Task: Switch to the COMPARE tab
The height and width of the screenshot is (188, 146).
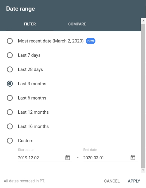Action: [x=77, y=24]
